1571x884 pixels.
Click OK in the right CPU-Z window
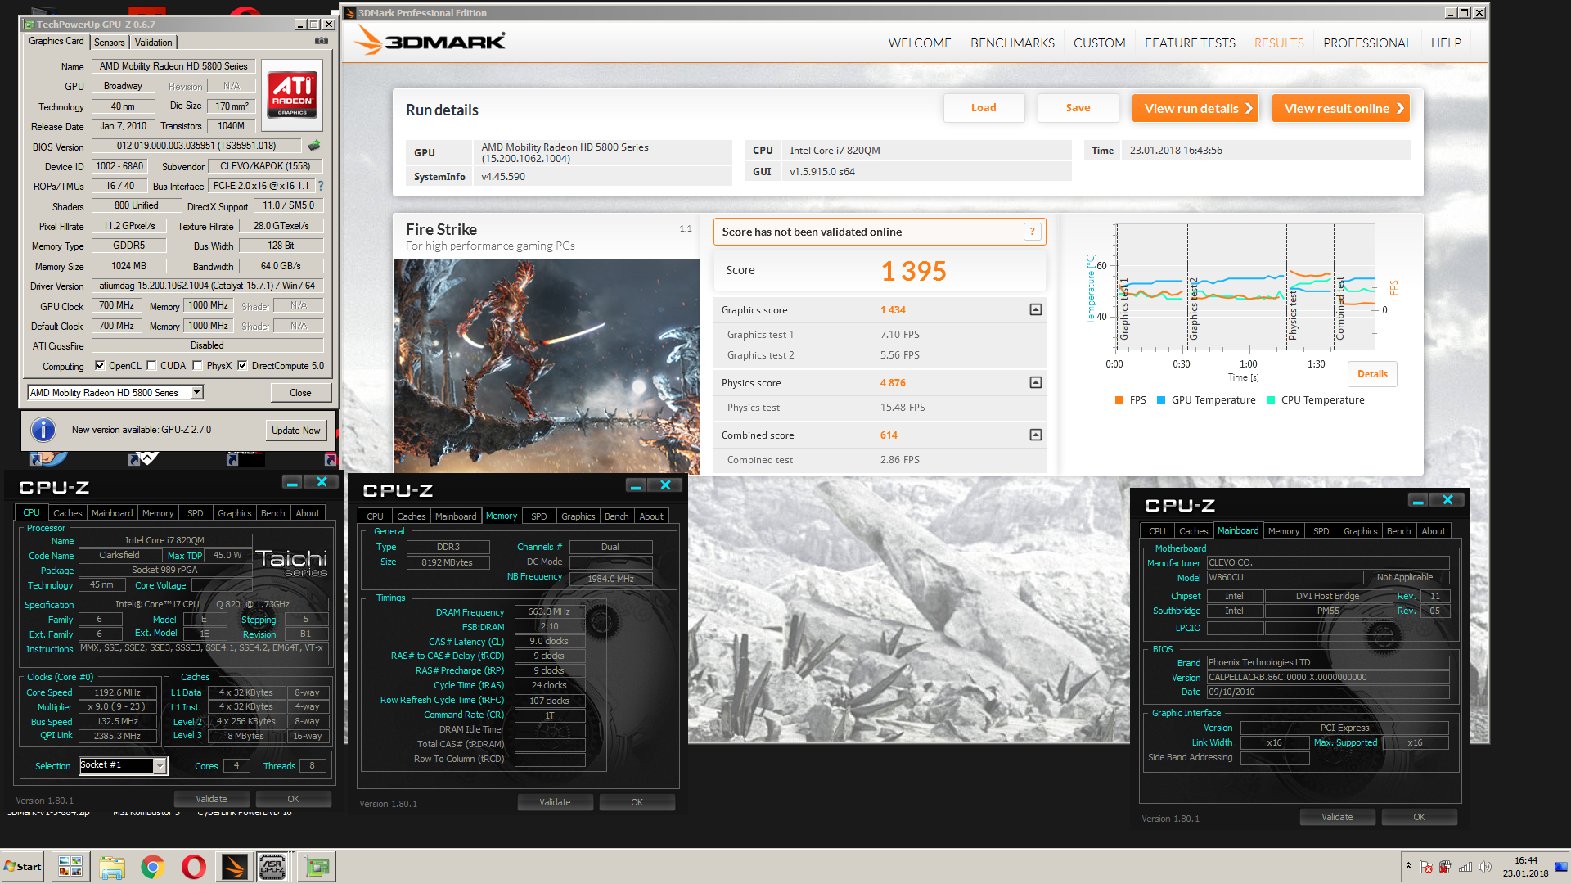[1419, 817]
